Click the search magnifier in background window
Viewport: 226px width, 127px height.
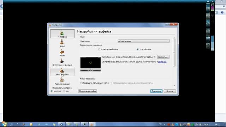pyautogui.click(x=224, y=6)
